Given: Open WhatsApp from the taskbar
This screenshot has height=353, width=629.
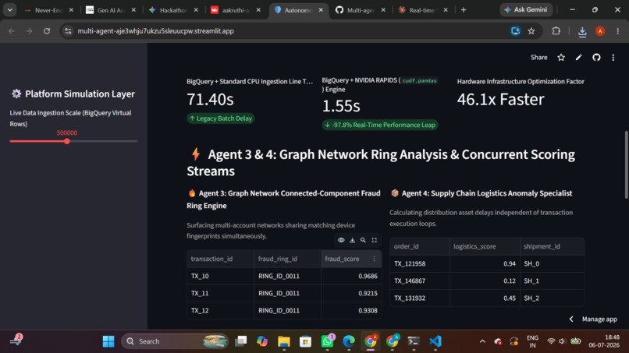Looking at the screenshot, I should point(327,341).
